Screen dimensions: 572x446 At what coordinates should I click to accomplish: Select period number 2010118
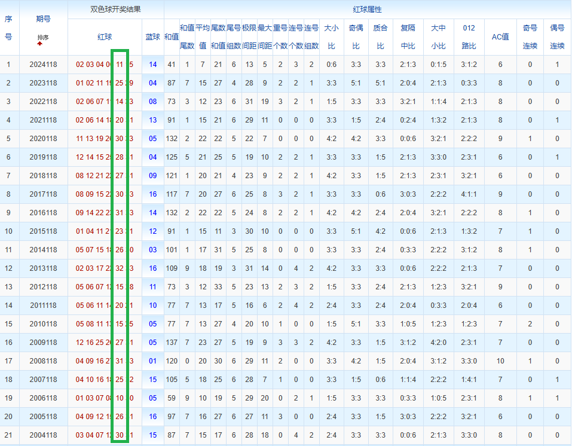44,324
